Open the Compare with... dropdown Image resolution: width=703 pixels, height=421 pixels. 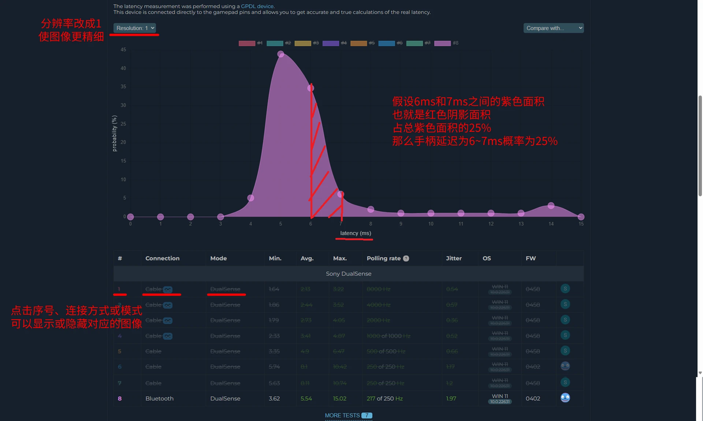click(553, 28)
